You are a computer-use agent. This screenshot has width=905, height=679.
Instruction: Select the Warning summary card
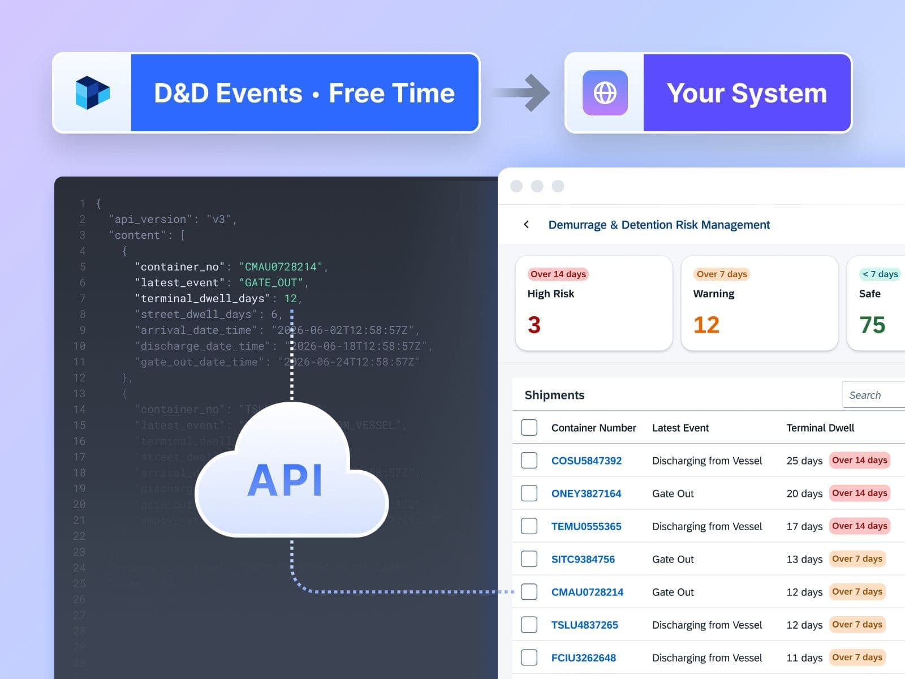(759, 303)
